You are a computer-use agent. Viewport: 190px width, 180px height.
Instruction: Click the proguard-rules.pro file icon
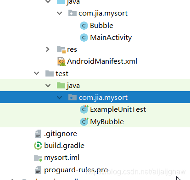[x=38, y=170]
